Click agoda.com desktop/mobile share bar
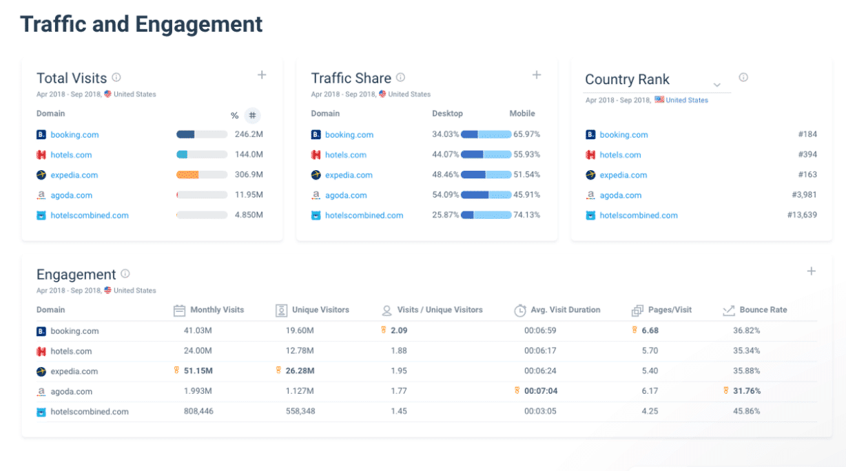This screenshot has height=471, width=846. coord(486,195)
